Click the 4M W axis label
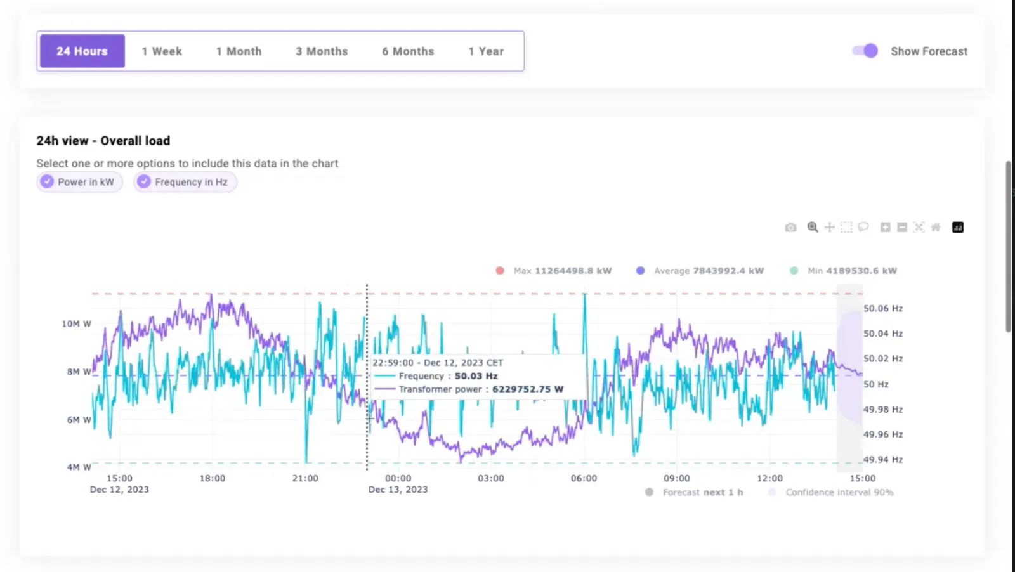Image resolution: width=1015 pixels, height=572 pixels. (x=79, y=467)
